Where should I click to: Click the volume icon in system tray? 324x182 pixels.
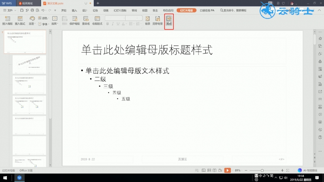coord(286,178)
